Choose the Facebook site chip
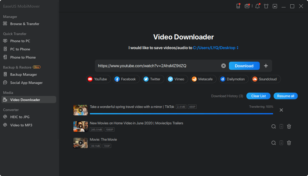The image size is (308, 176). pyautogui.click(x=126, y=79)
